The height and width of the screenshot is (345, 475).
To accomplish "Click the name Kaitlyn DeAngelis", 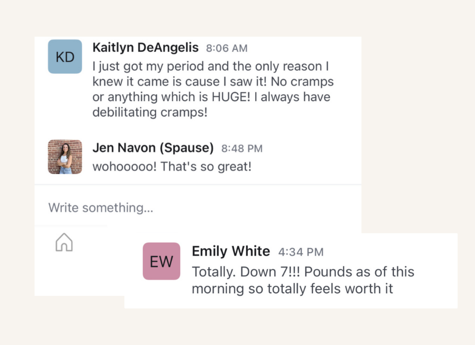I will pyautogui.click(x=146, y=47).
